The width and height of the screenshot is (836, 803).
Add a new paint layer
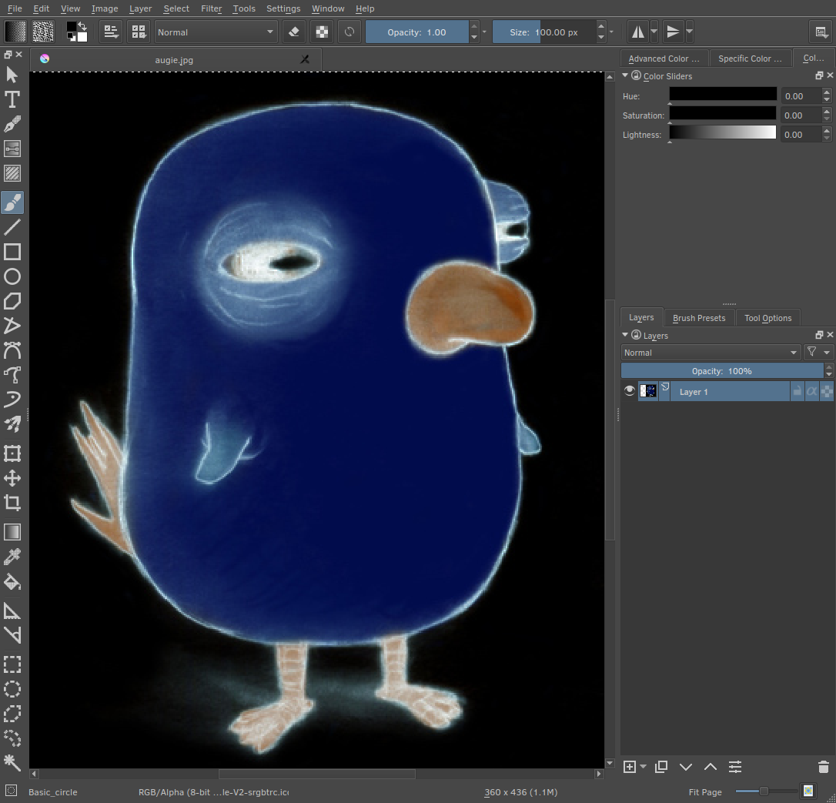click(630, 767)
